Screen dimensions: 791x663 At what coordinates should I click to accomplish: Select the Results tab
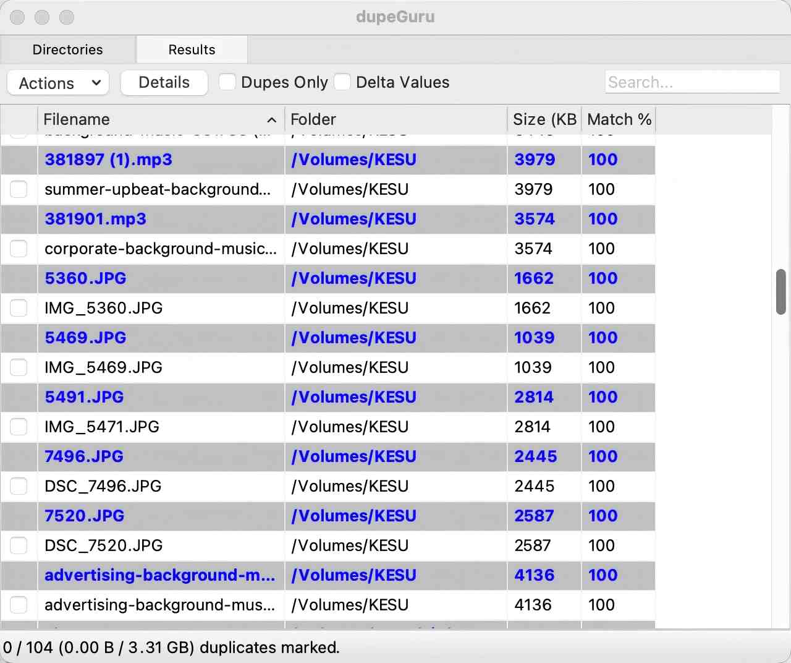pos(192,49)
